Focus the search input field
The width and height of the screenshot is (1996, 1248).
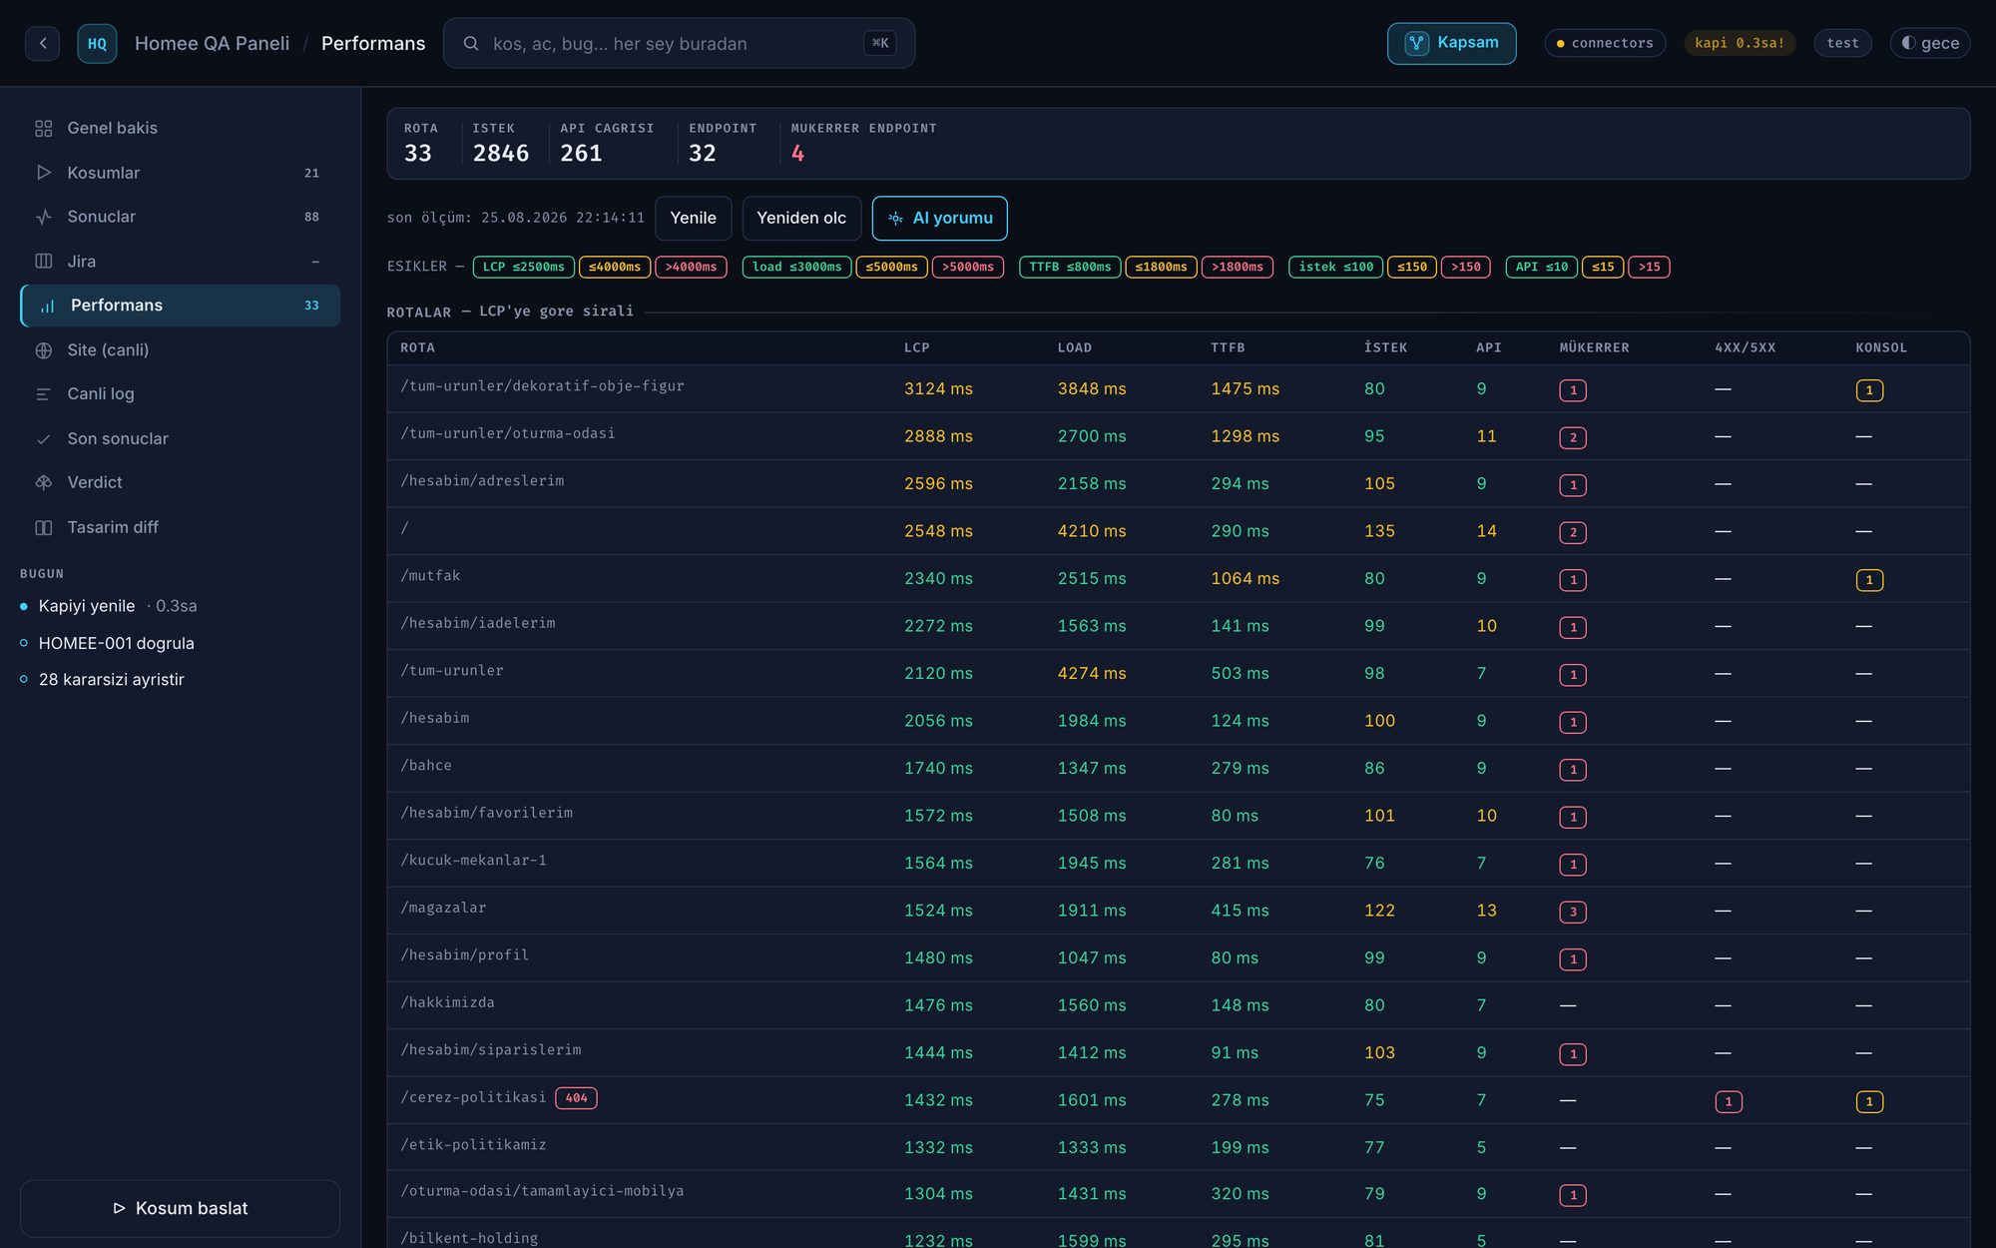(x=678, y=43)
